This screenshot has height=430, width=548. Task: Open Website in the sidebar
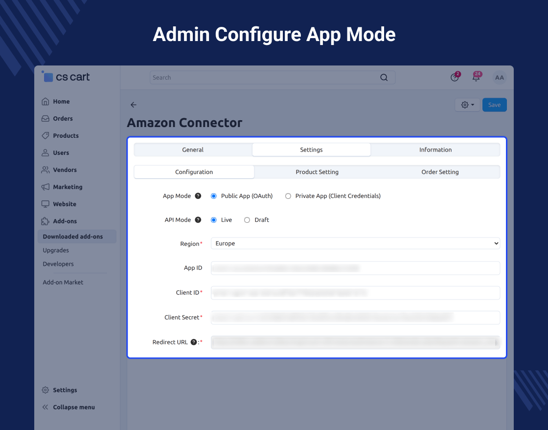tap(65, 204)
